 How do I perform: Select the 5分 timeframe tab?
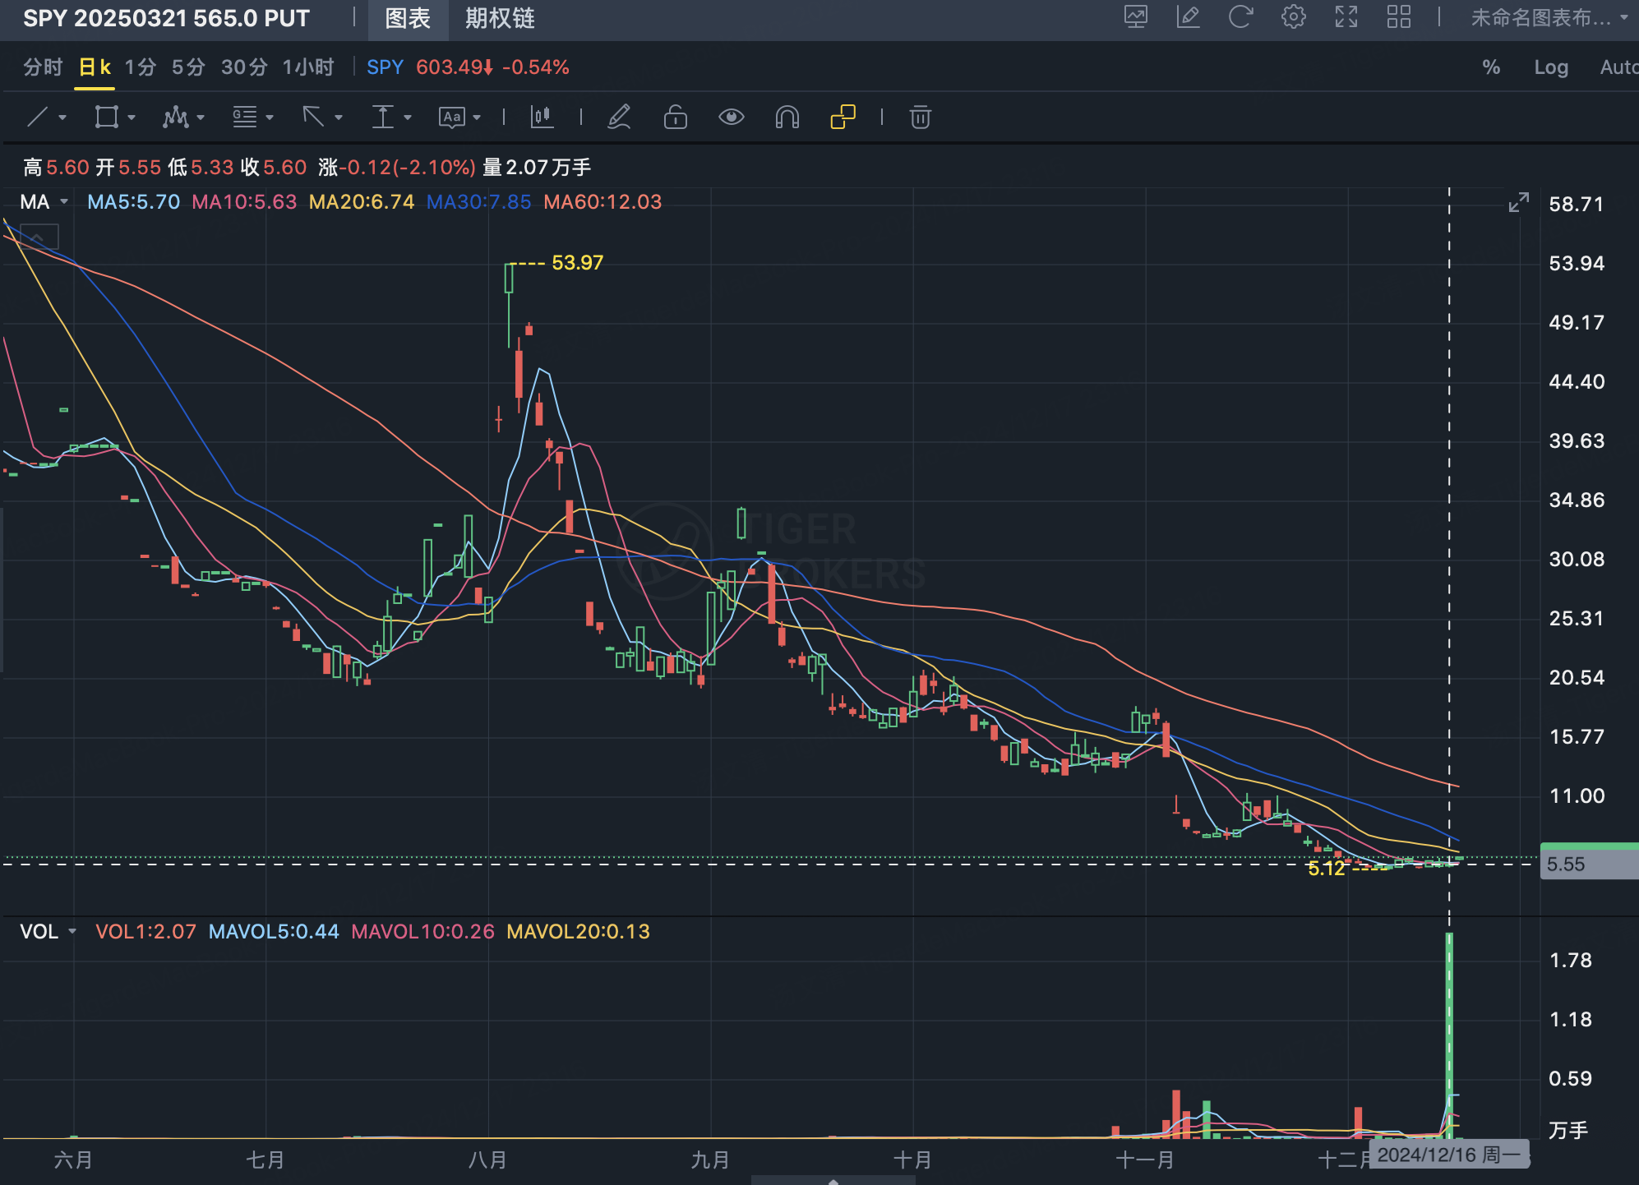pos(187,67)
